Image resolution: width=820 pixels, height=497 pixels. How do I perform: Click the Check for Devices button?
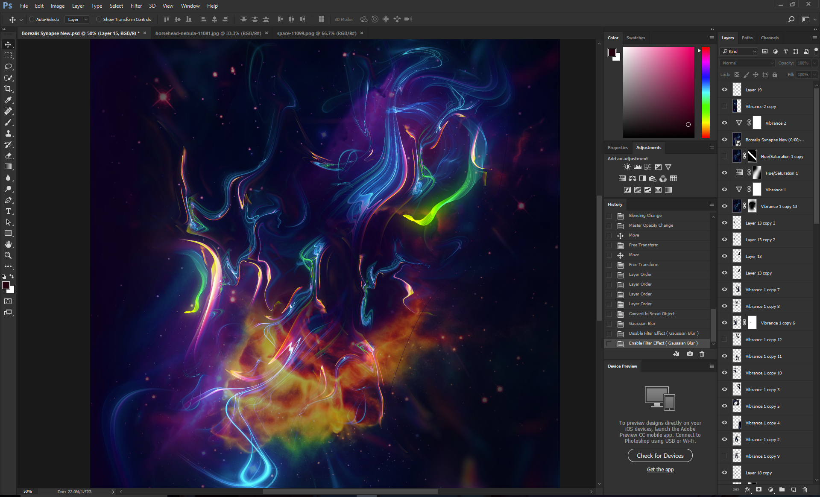click(660, 456)
